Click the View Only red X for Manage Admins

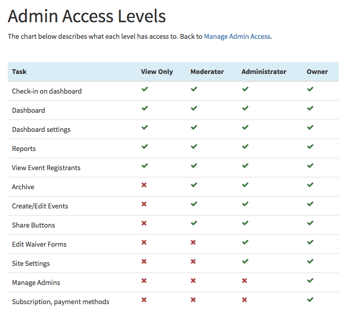(x=144, y=280)
